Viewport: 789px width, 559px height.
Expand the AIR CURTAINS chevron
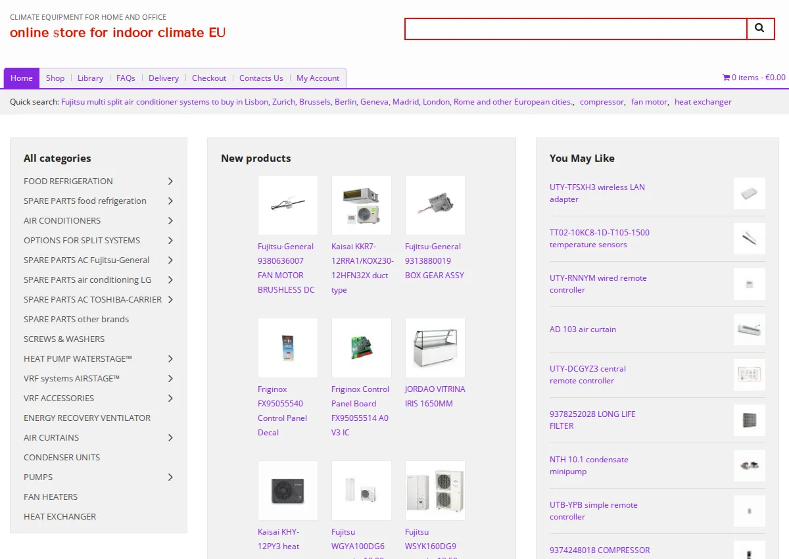(x=170, y=437)
